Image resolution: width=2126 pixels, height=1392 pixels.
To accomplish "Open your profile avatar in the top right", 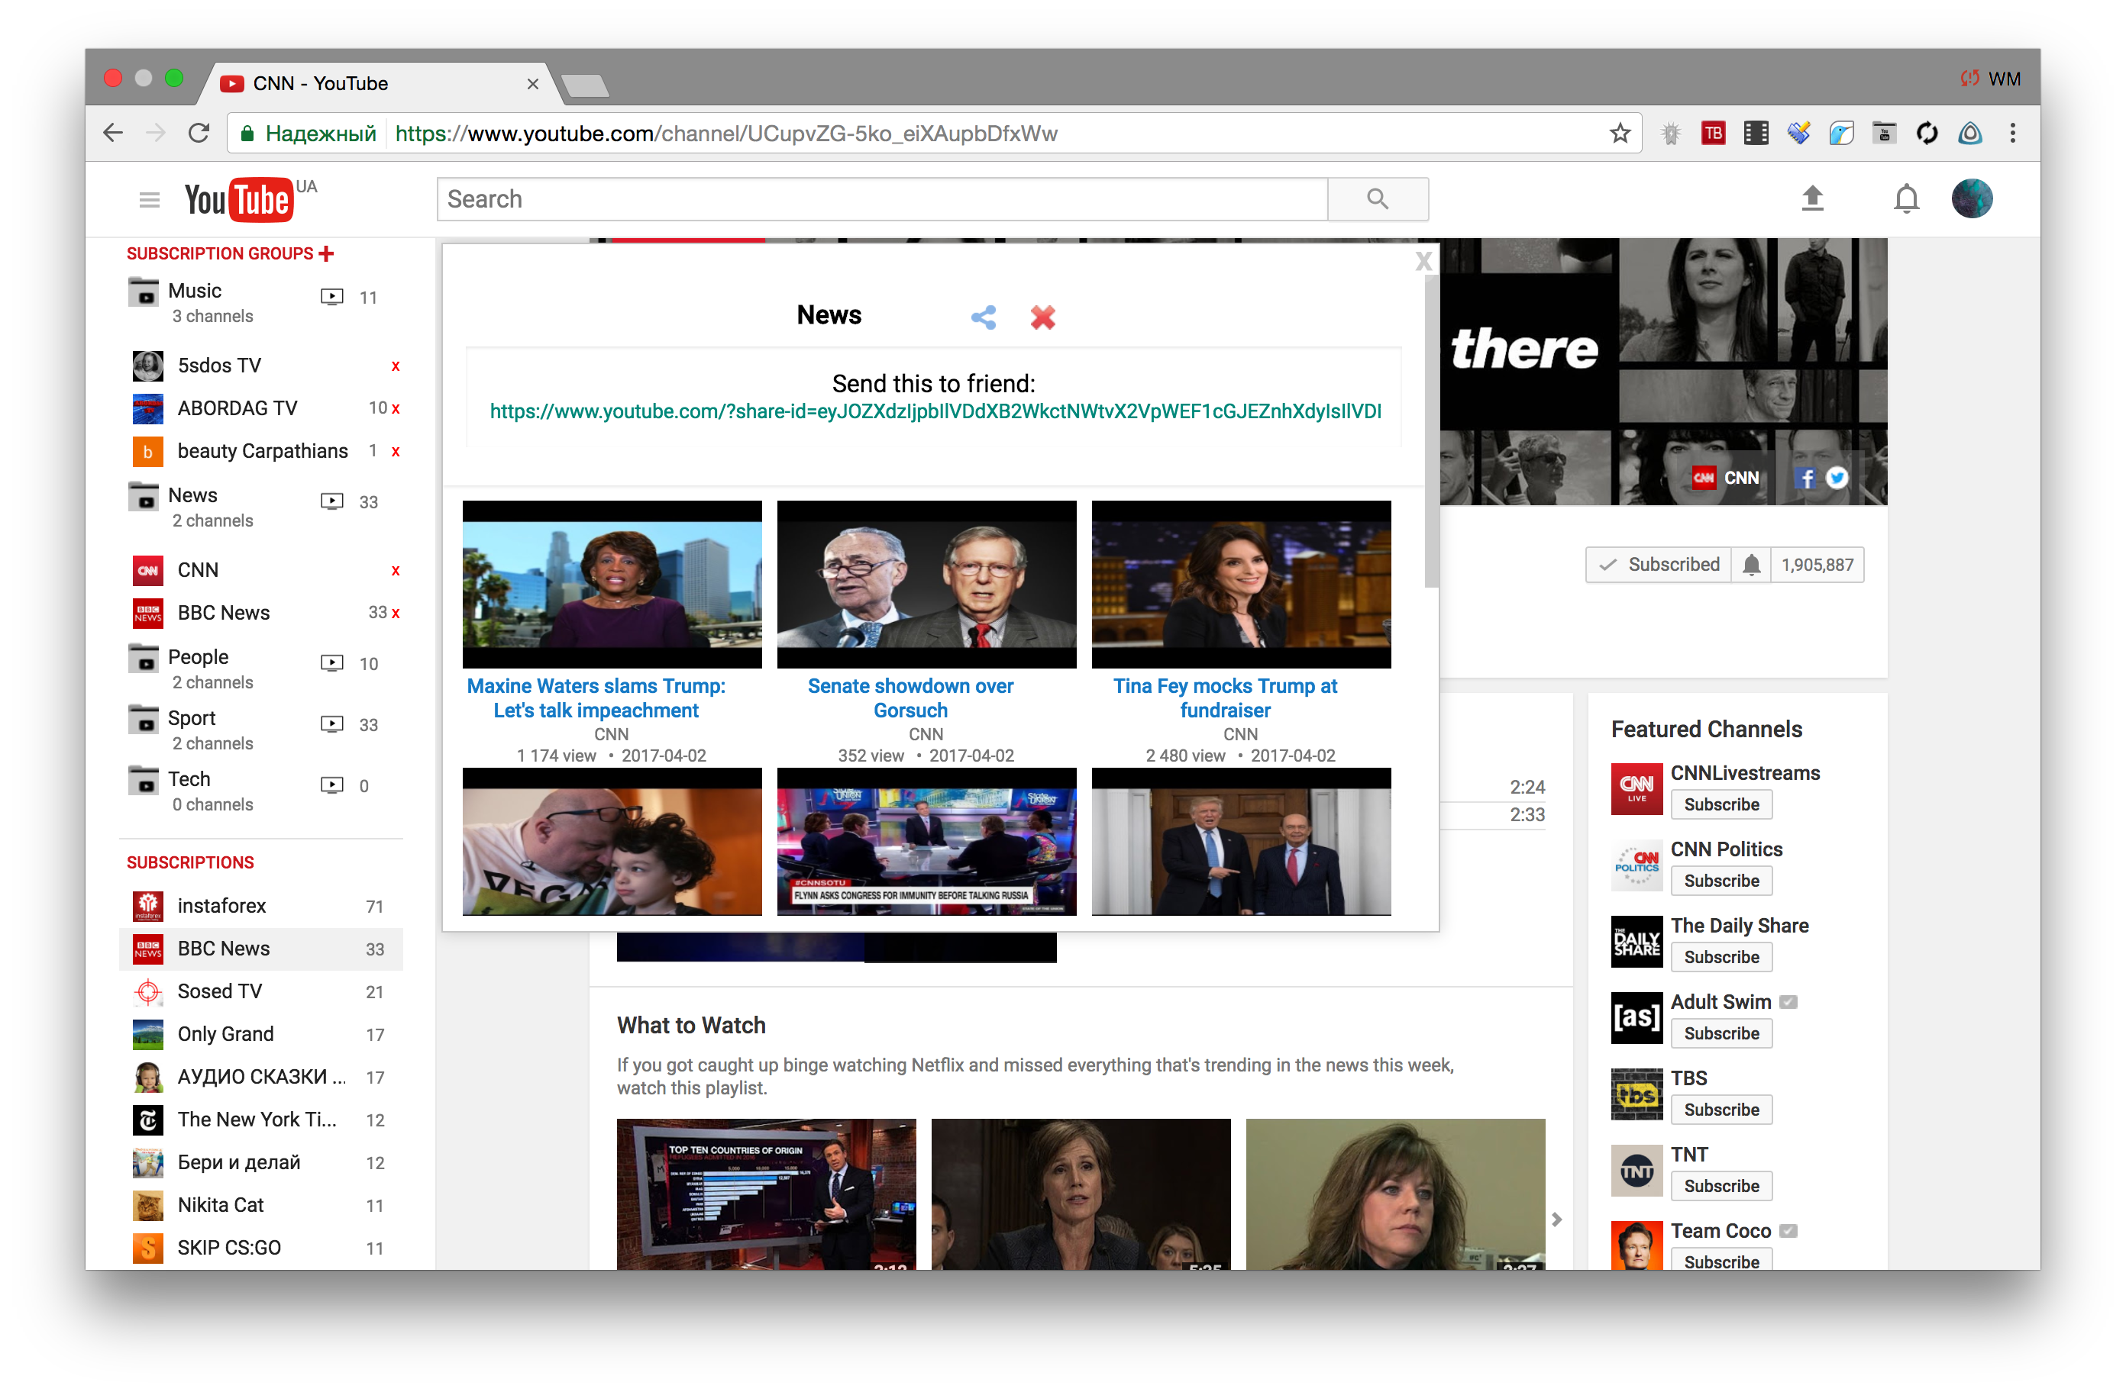I will (1973, 198).
